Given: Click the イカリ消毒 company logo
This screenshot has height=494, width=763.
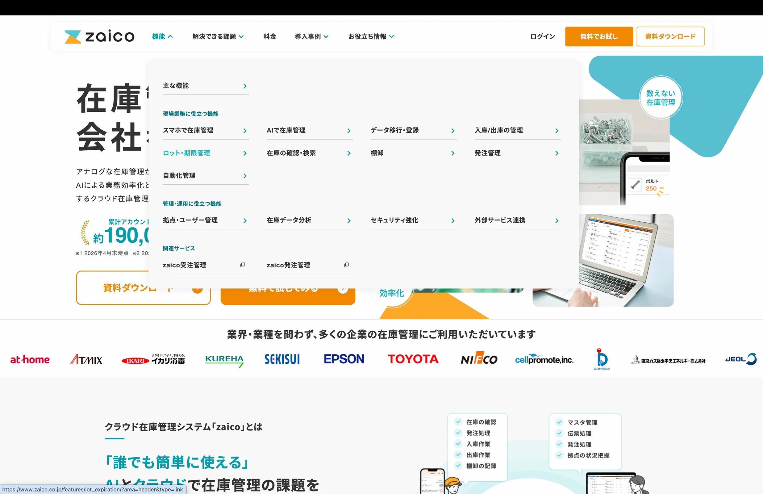Looking at the screenshot, I should click(x=153, y=360).
